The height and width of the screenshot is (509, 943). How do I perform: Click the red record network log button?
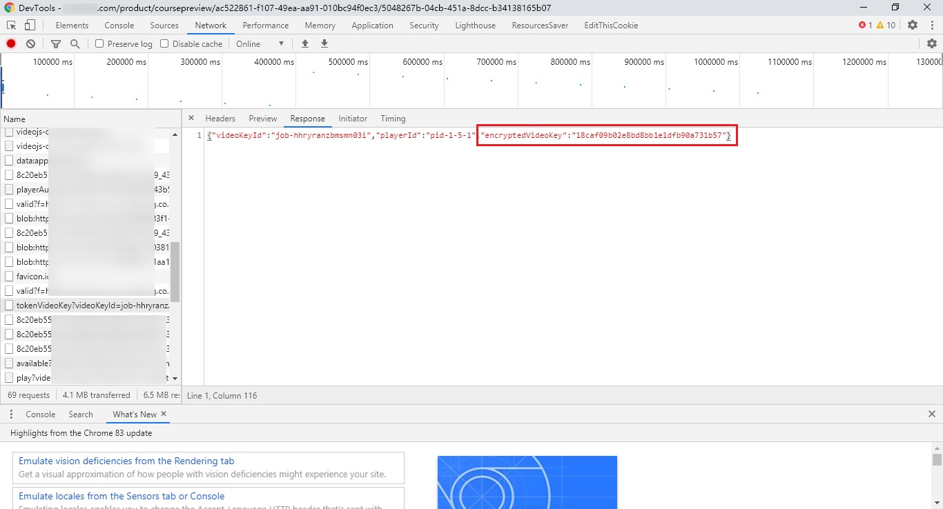11,43
